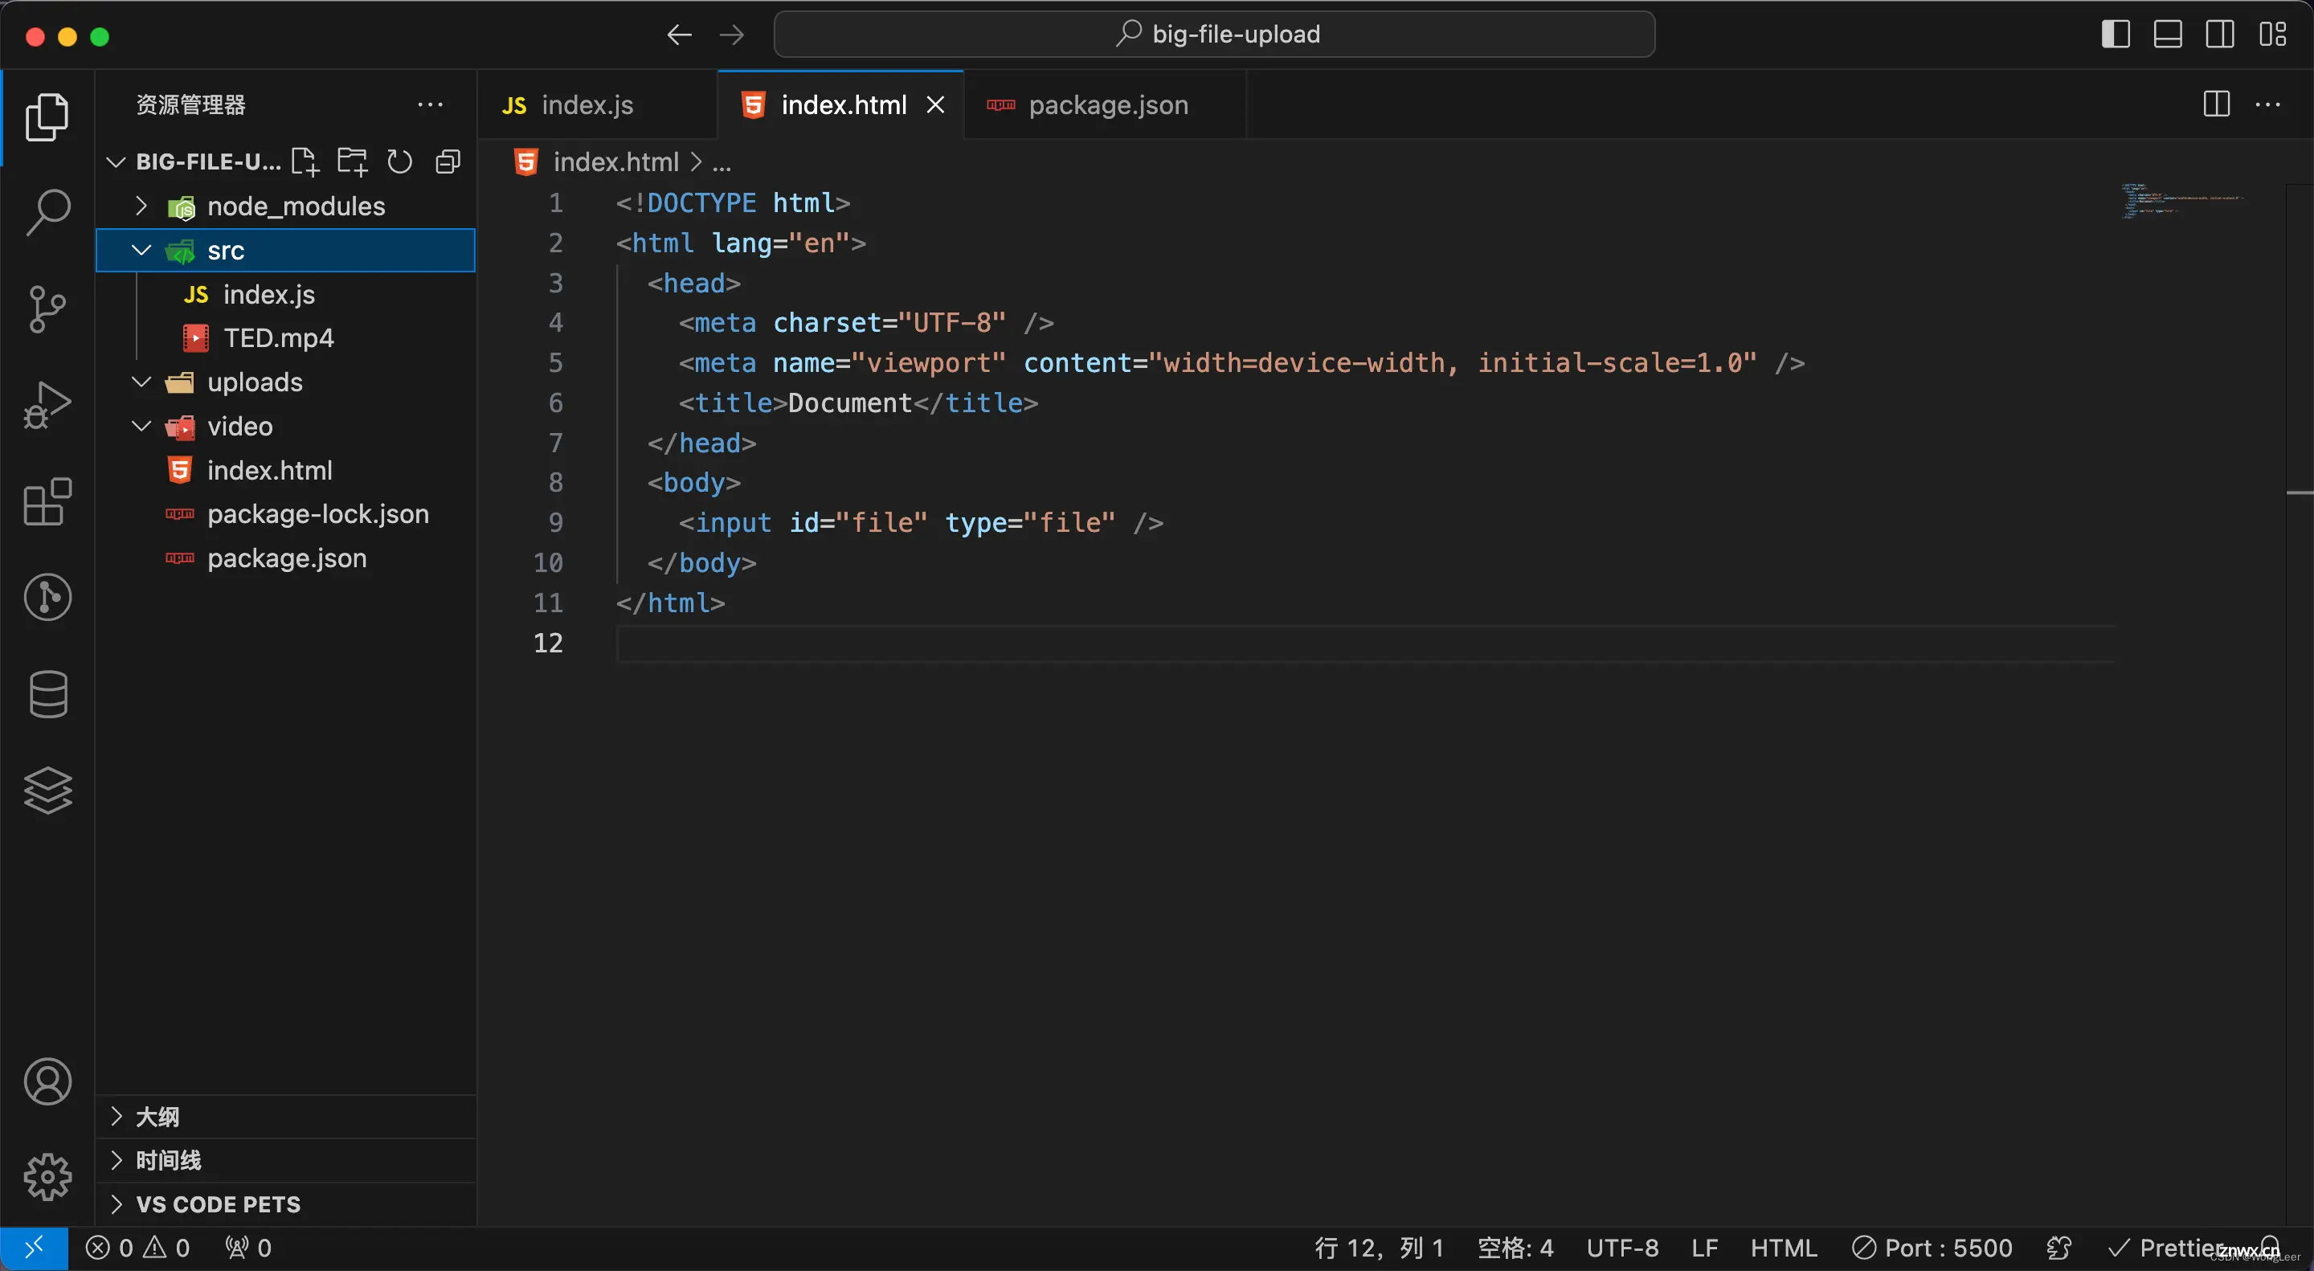Click the radio signal ports indicator in status bar
The height and width of the screenshot is (1271, 2314).
(x=248, y=1248)
